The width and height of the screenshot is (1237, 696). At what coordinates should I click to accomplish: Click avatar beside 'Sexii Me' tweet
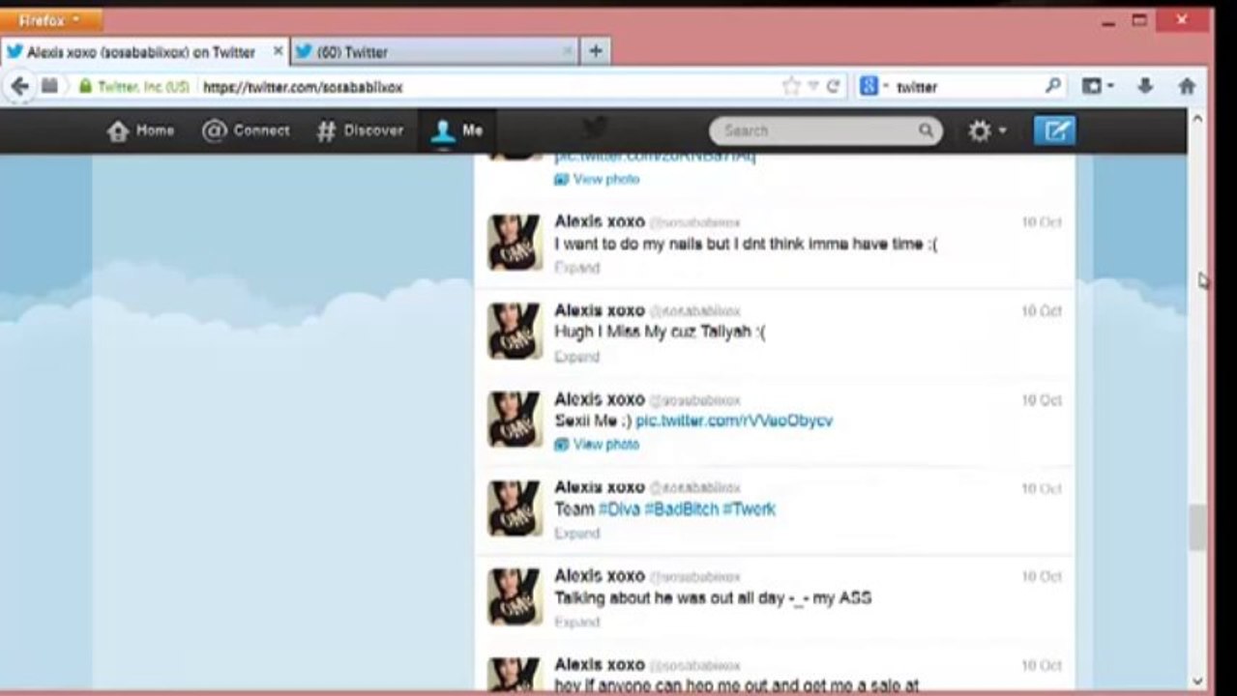pyautogui.click(x=515, y=419)
